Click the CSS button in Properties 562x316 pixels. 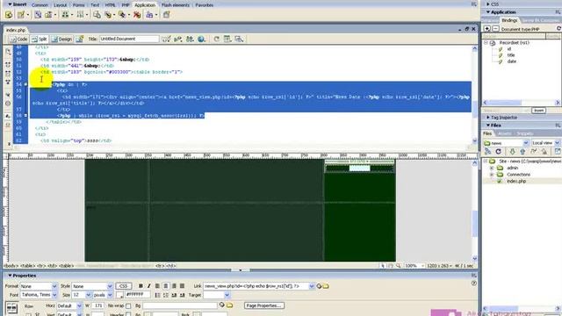(123, 286)
